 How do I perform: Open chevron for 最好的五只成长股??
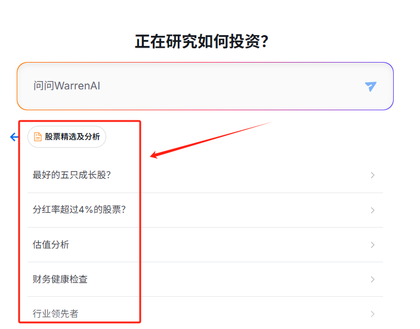click(372, 175)
